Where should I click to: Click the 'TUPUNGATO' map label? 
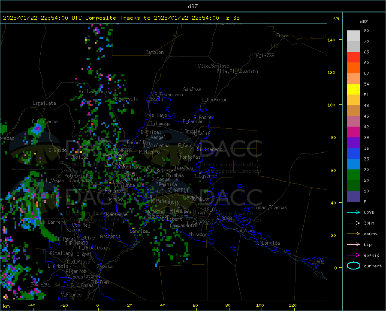click(x=77, y=243)
